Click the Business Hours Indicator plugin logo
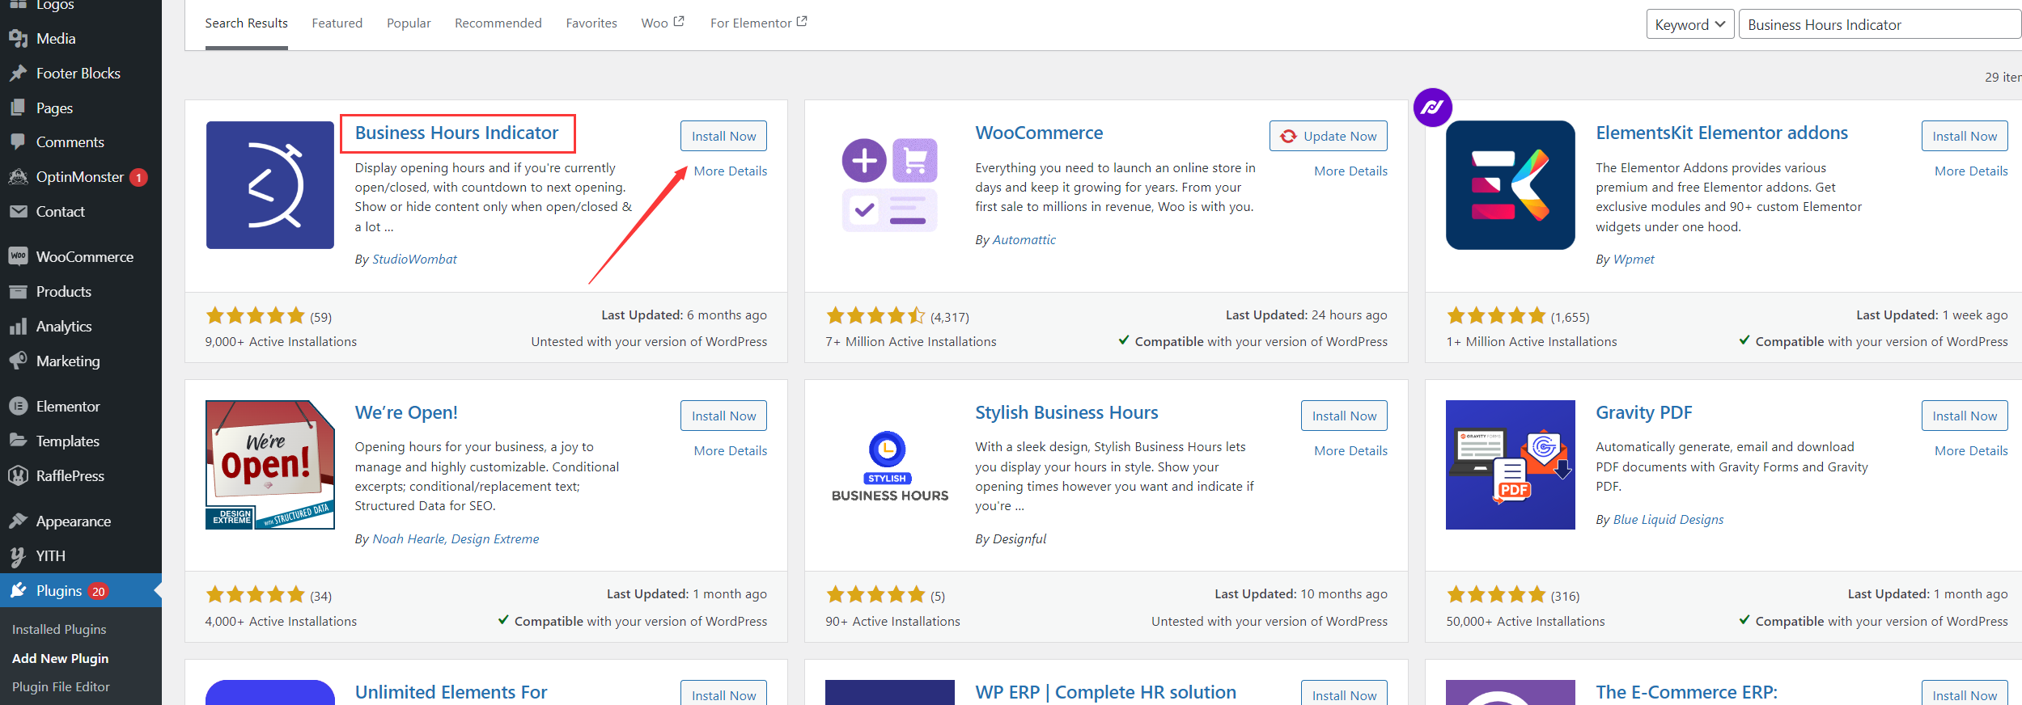2022x705 pixels. pyautogui.click(x=270, y=185)
